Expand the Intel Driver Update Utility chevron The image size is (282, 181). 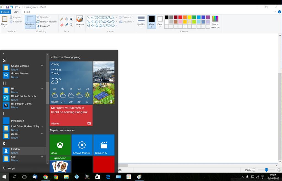[42, 126]
